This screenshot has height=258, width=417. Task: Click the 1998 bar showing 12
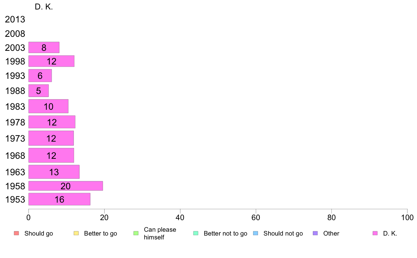(51, 61)
